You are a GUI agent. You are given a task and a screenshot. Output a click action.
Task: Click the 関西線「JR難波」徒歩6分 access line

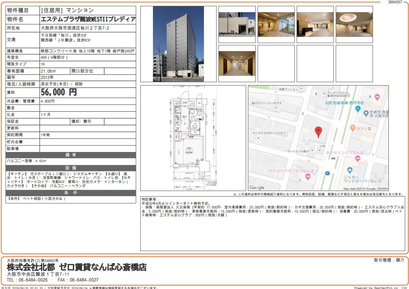coord(66,40)
